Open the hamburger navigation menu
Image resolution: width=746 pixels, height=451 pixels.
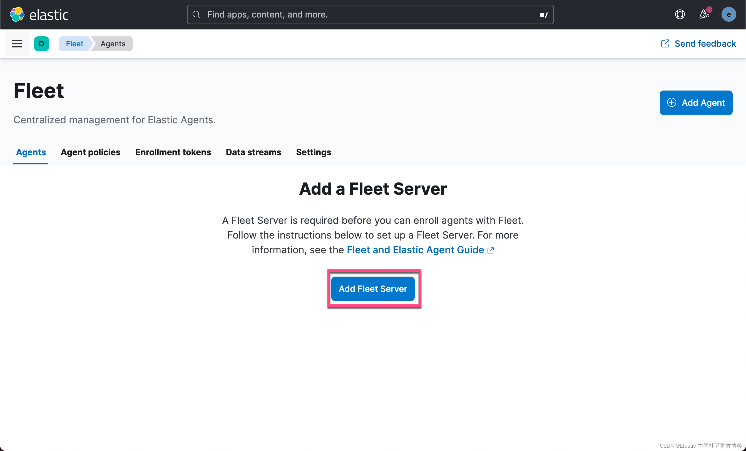[17, 44]
